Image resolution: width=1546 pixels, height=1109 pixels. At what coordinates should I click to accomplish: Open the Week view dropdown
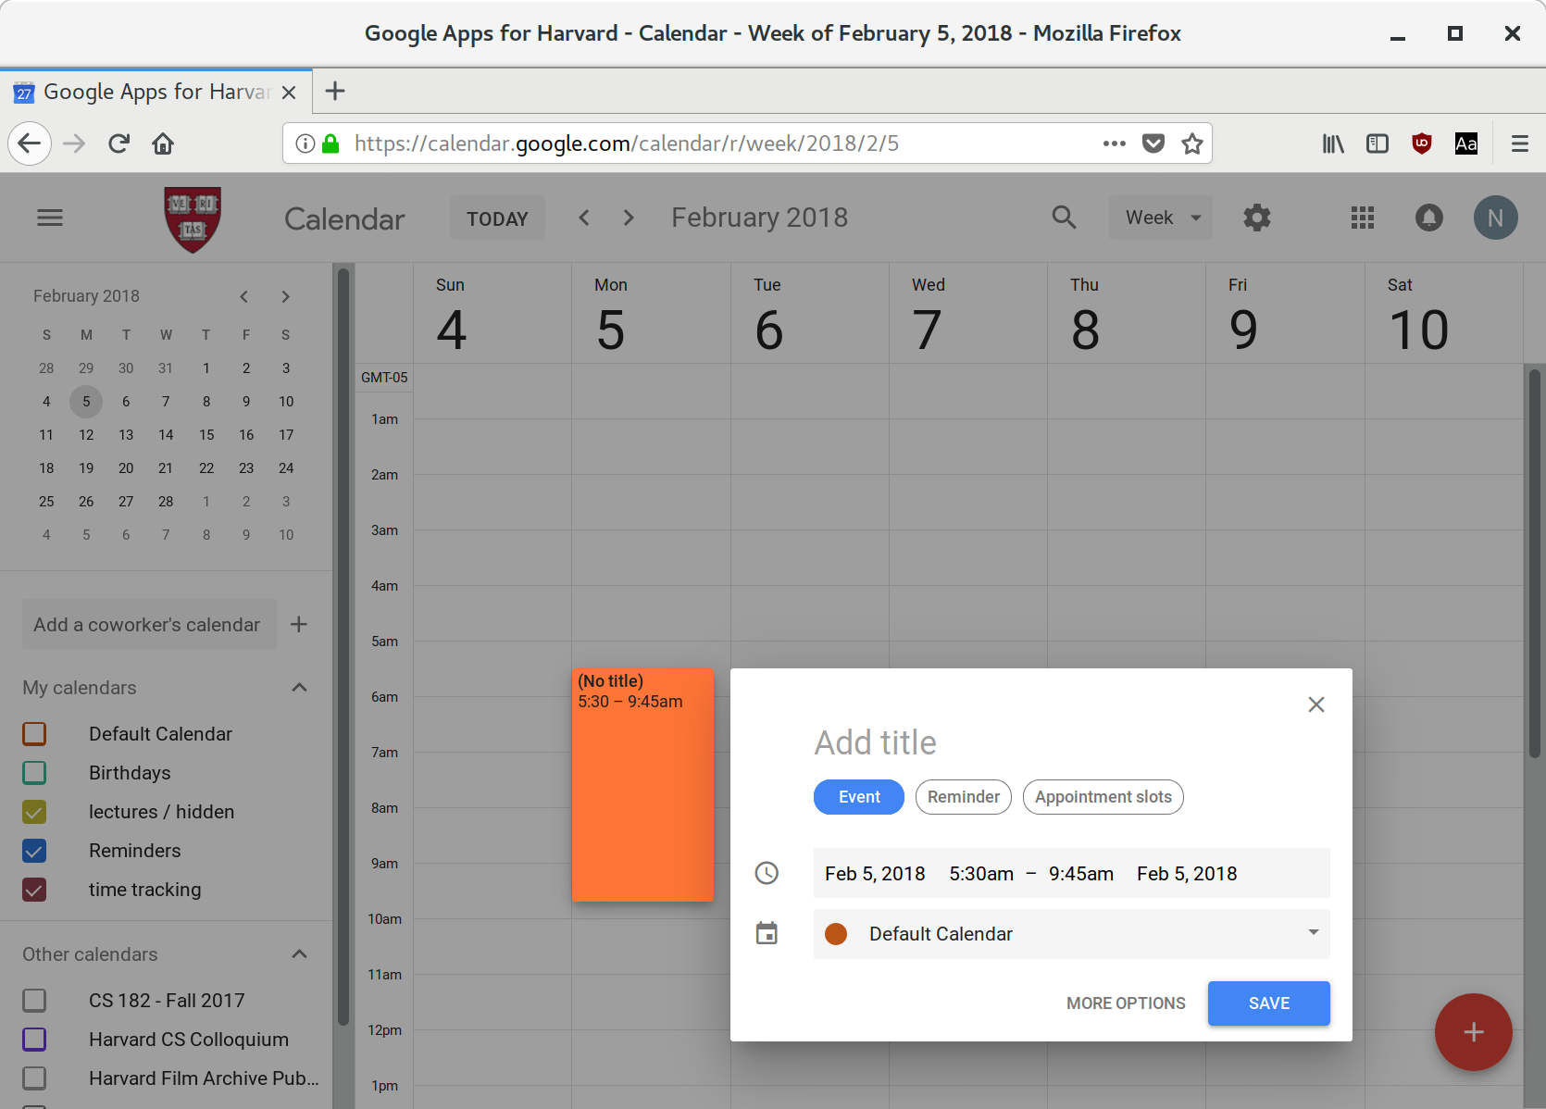pos(1162,218)
